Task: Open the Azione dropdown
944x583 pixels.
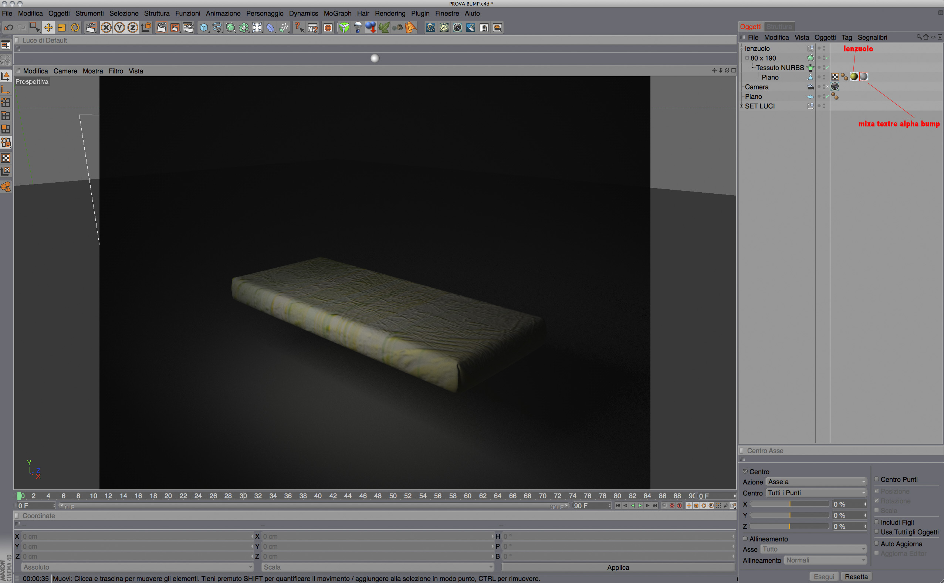Action: [816, 482]
